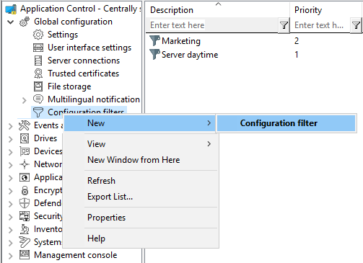Click the Server connections icon

pyautogui.click(x=38, y=61)
